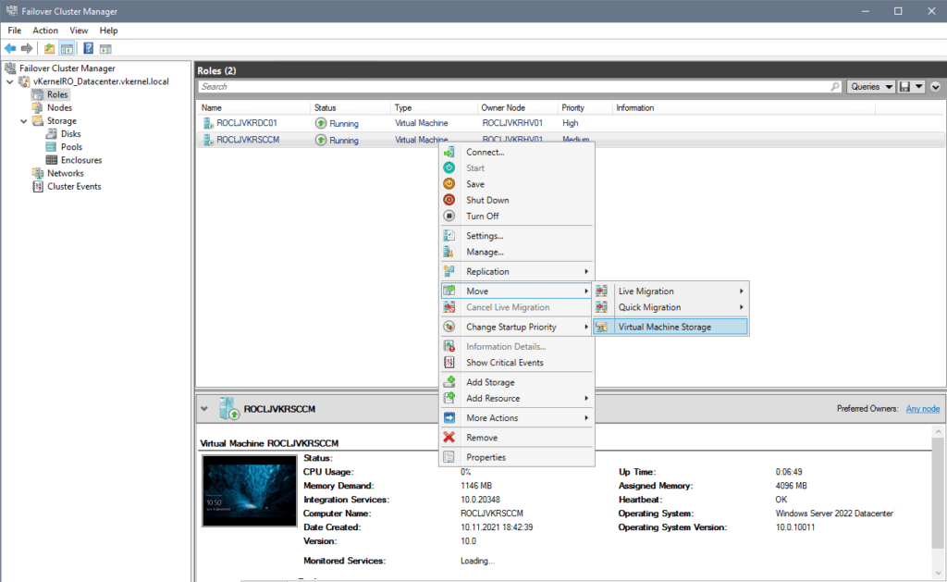
Task: Click the Back arrow toolbar icon
Action: (x=10, y=48)
